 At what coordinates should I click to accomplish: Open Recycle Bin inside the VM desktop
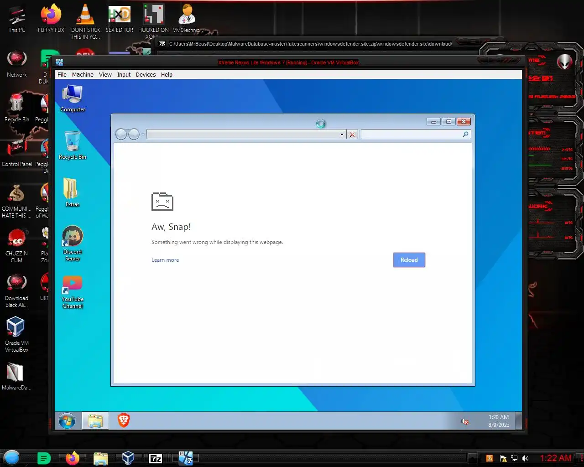point(73,146)
